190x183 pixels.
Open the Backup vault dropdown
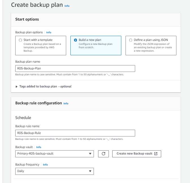pyautogui.click(x=54, y=154)
